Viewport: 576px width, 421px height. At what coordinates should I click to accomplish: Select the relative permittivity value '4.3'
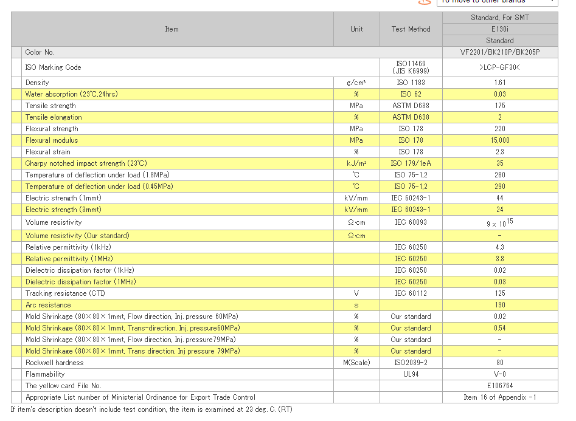click(x=500, y=247)
